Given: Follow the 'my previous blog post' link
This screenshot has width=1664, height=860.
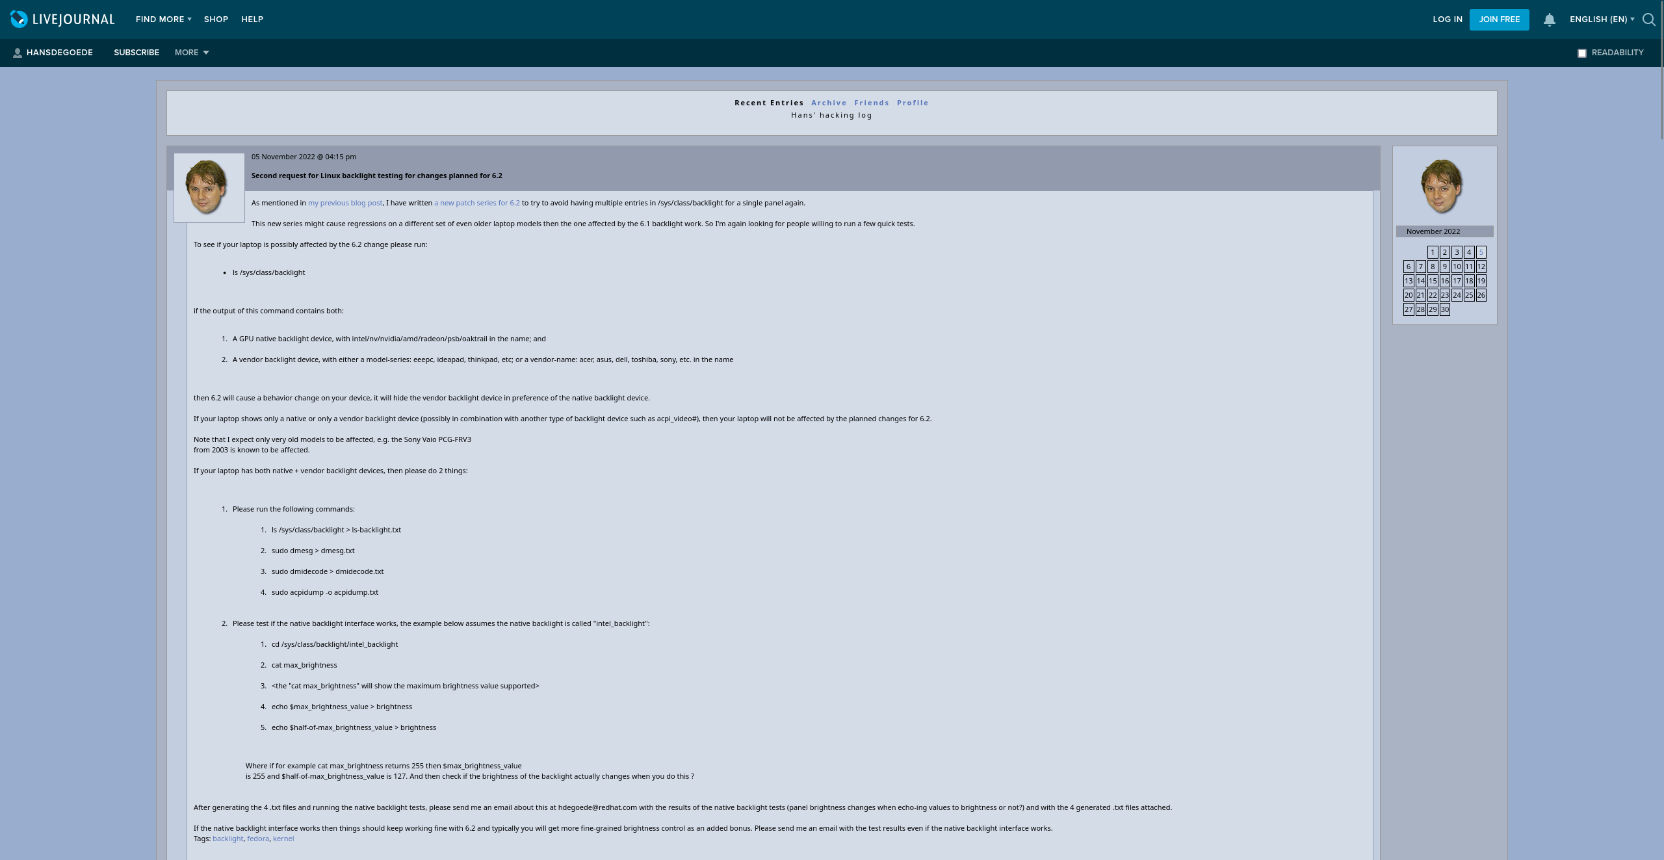Looking at the screenshot, I should 344,202.
